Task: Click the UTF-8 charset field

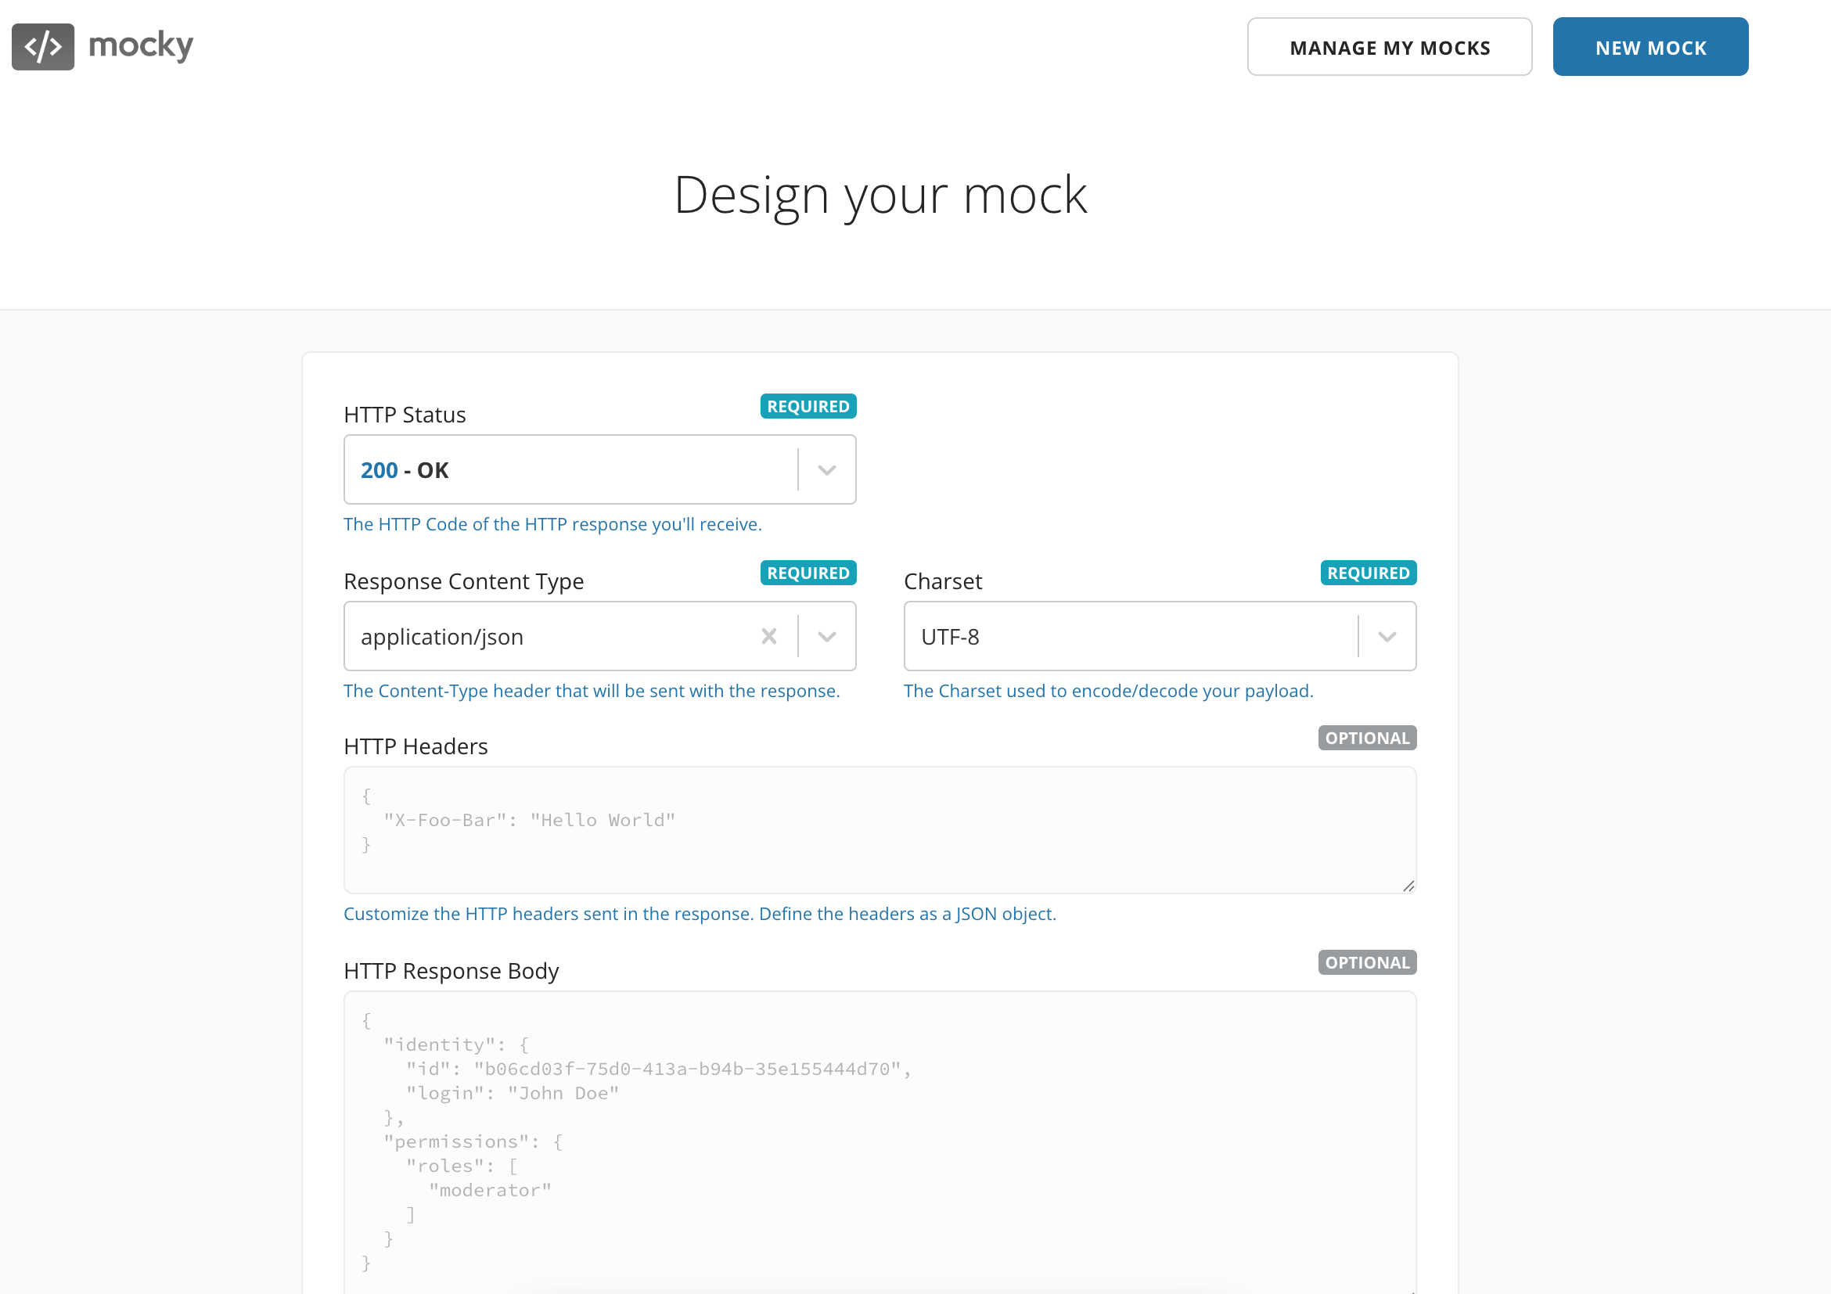Action: (1160, 636)
